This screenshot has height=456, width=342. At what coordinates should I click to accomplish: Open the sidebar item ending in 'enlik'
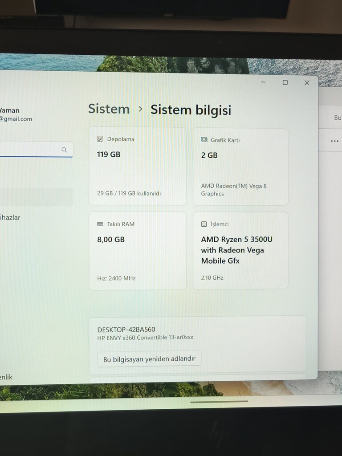coord(6,377)
